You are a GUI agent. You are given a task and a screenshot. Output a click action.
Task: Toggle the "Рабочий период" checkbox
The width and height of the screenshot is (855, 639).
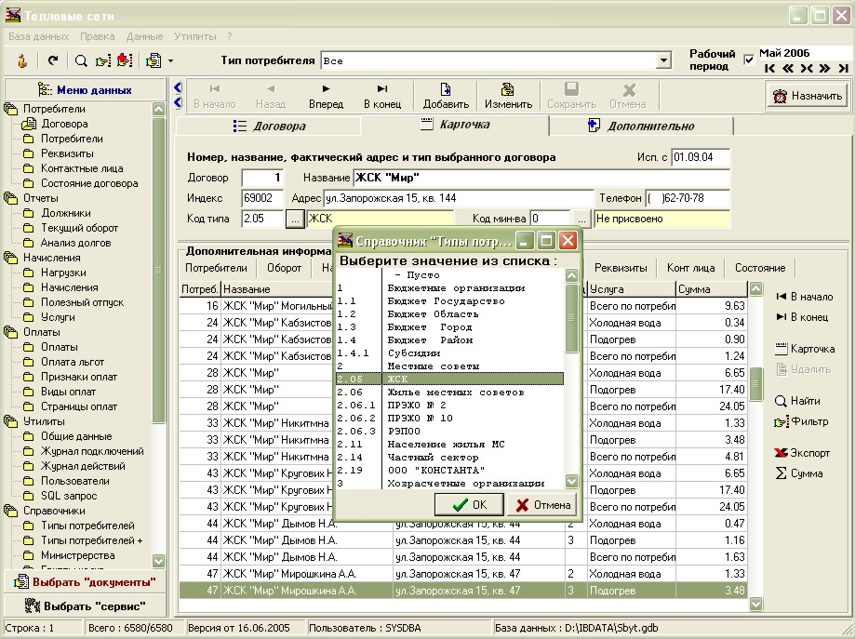[749, 60]
